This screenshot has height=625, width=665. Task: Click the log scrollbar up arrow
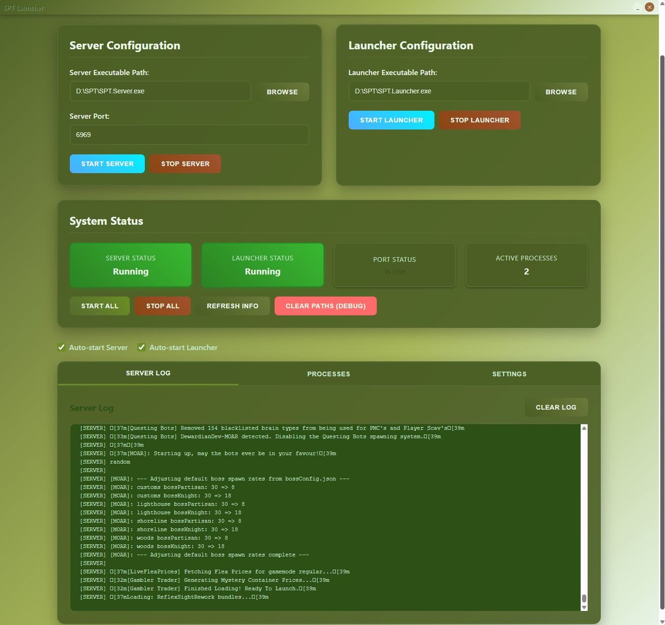[x=584, y=428]
